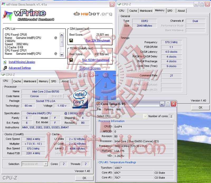Click the Core #1 temperature 70C value
The image size is (211, 183).
(133, 177)
